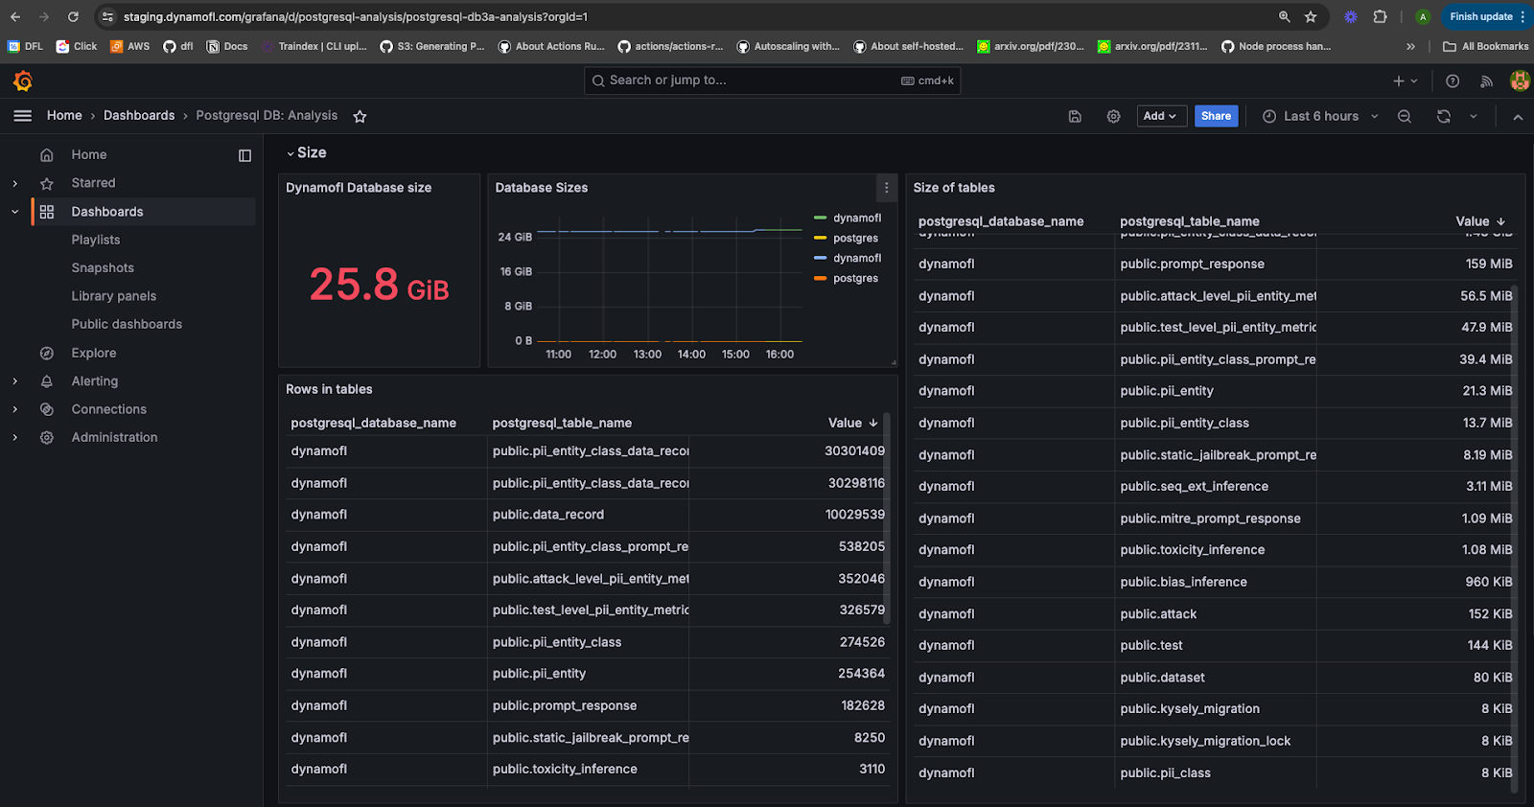This screenshot has height=807, width=1534.
Task: Open Library panels in sidebar
Action: click(113, 296)
